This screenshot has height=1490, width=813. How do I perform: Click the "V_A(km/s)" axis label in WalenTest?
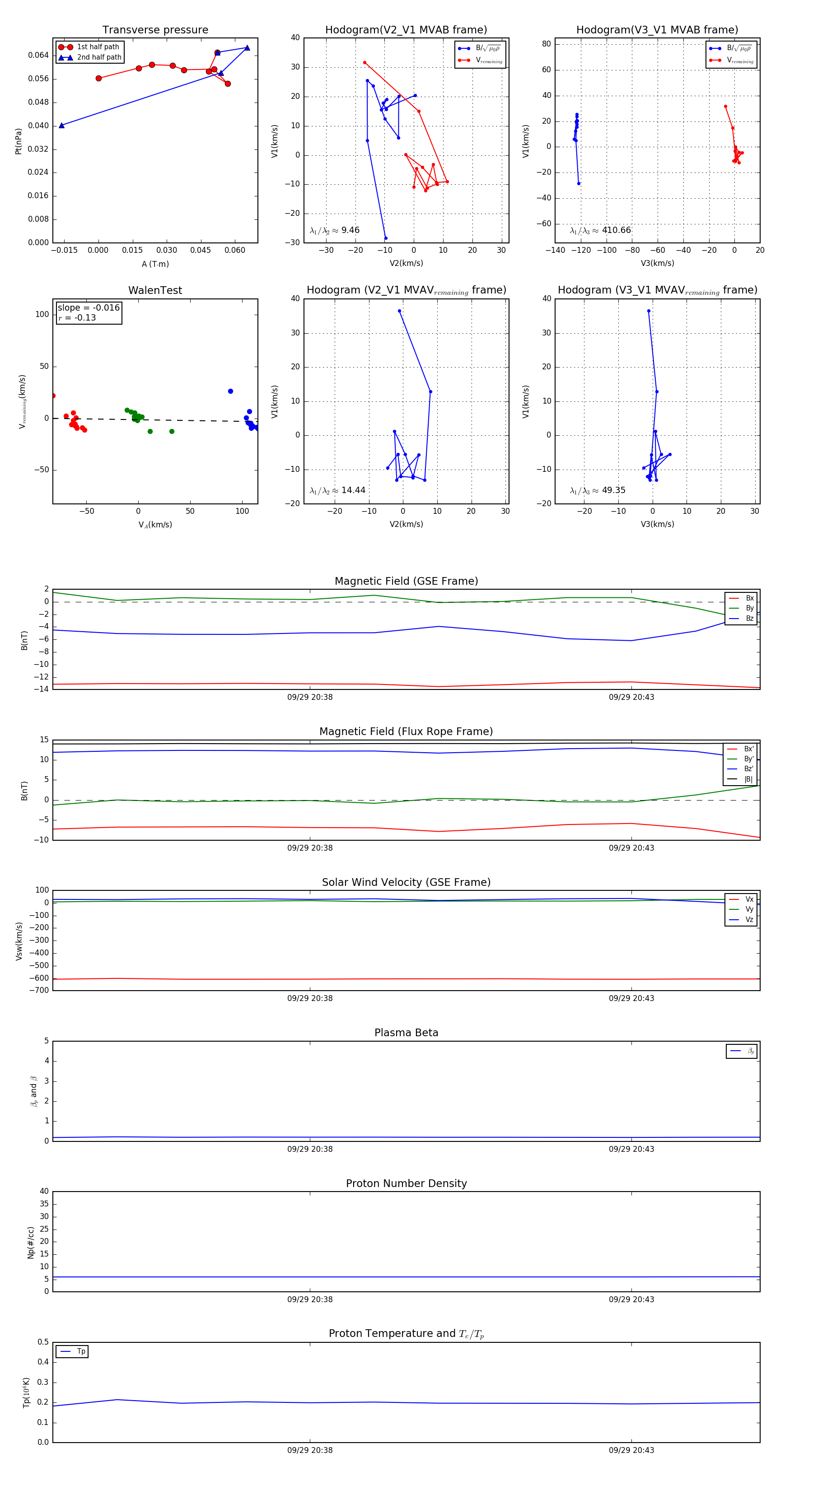coord(155,525)
